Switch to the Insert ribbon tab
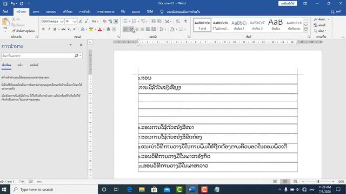Screen dimensions: 346x194 (x=36, y=12)
